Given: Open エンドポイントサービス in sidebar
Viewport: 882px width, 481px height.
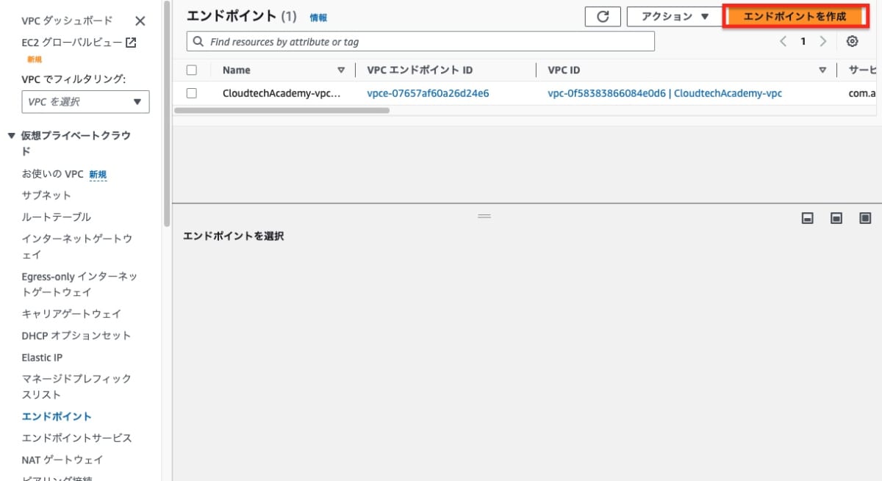Looking at the screenshot, I should (76, 438).
